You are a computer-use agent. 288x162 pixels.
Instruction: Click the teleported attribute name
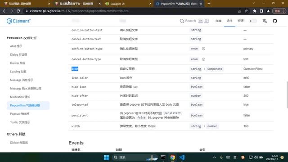pyautogui.click(x=80, y=104)
